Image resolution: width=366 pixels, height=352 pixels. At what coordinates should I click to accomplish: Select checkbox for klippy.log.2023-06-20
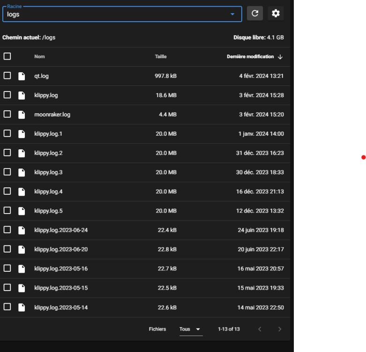click(7, 249)
